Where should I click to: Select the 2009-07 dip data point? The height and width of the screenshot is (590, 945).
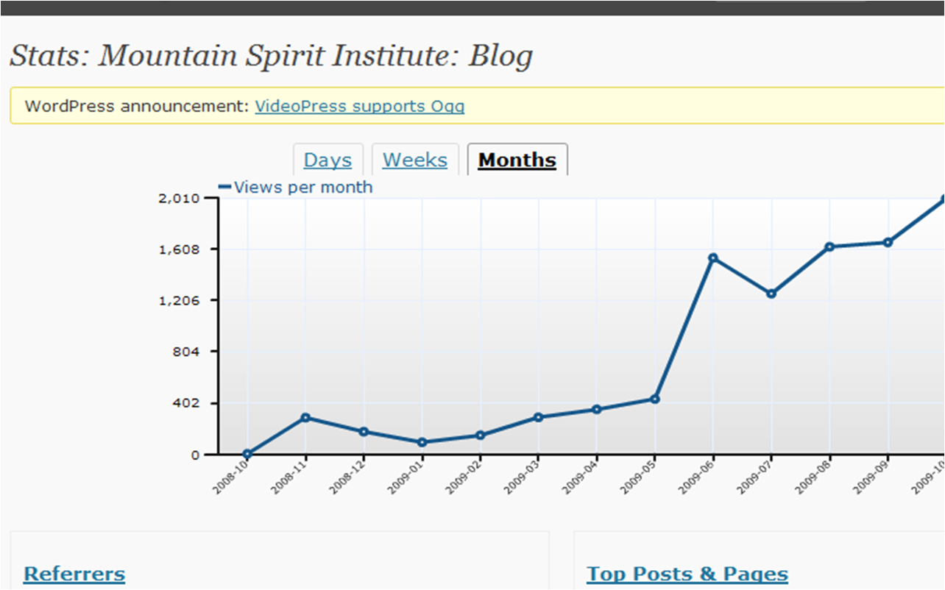click(x=771, y=294)
